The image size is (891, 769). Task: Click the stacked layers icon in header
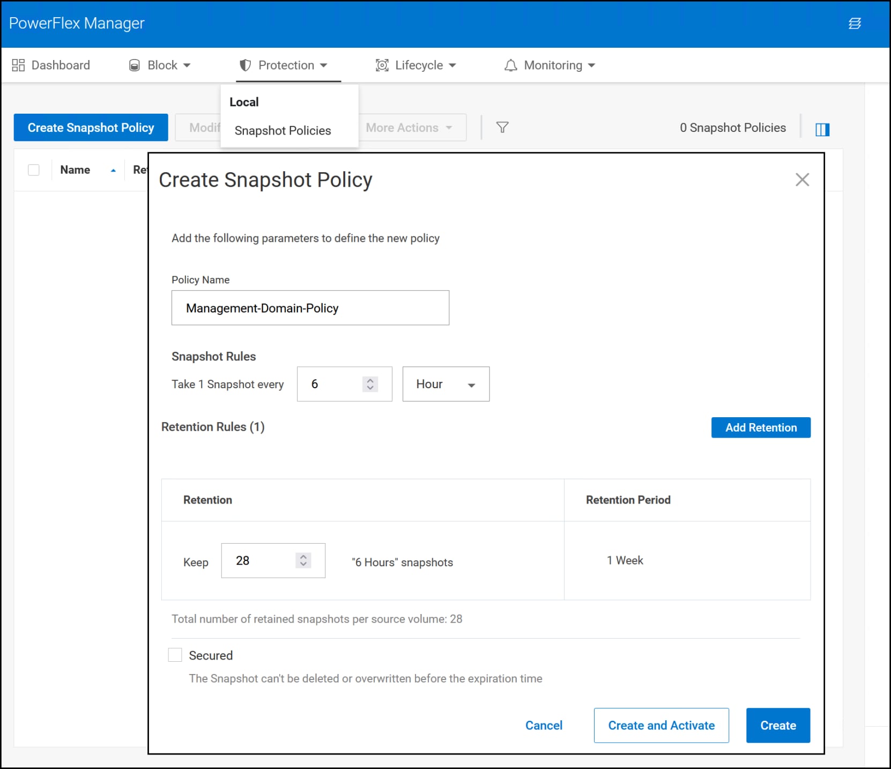click(855, 23)
